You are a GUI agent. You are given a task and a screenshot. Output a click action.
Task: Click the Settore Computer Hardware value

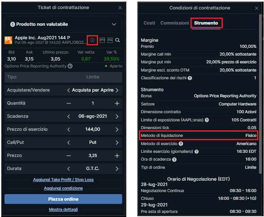point(237,104)
